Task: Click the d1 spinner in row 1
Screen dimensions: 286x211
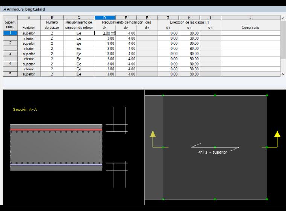Action: pyautogui.click(x=113, y=33)
